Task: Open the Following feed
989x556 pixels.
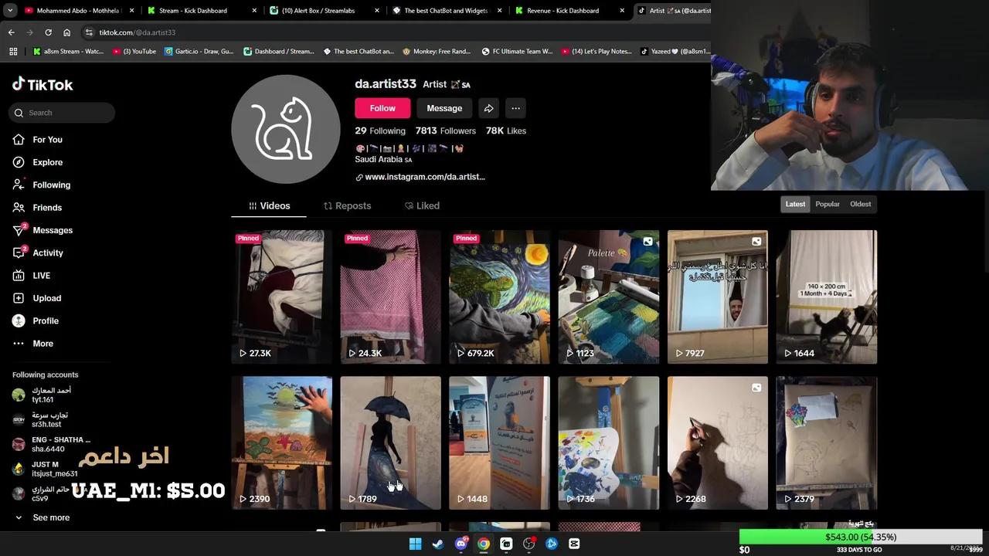Action: pyautogui.click(x=51, y=185)
